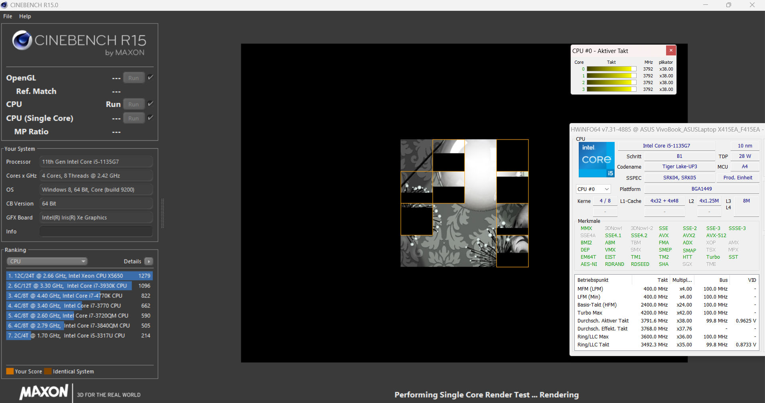Click the GFX Board field 'Intel(R) Iris(R) Xe Graphics'
The image size is (765, 403).
coord(96,218)
